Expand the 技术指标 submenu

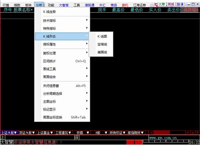(x=62, y=20)
